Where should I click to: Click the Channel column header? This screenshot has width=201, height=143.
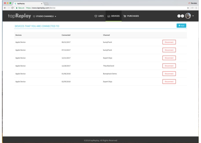click(106, 35)
